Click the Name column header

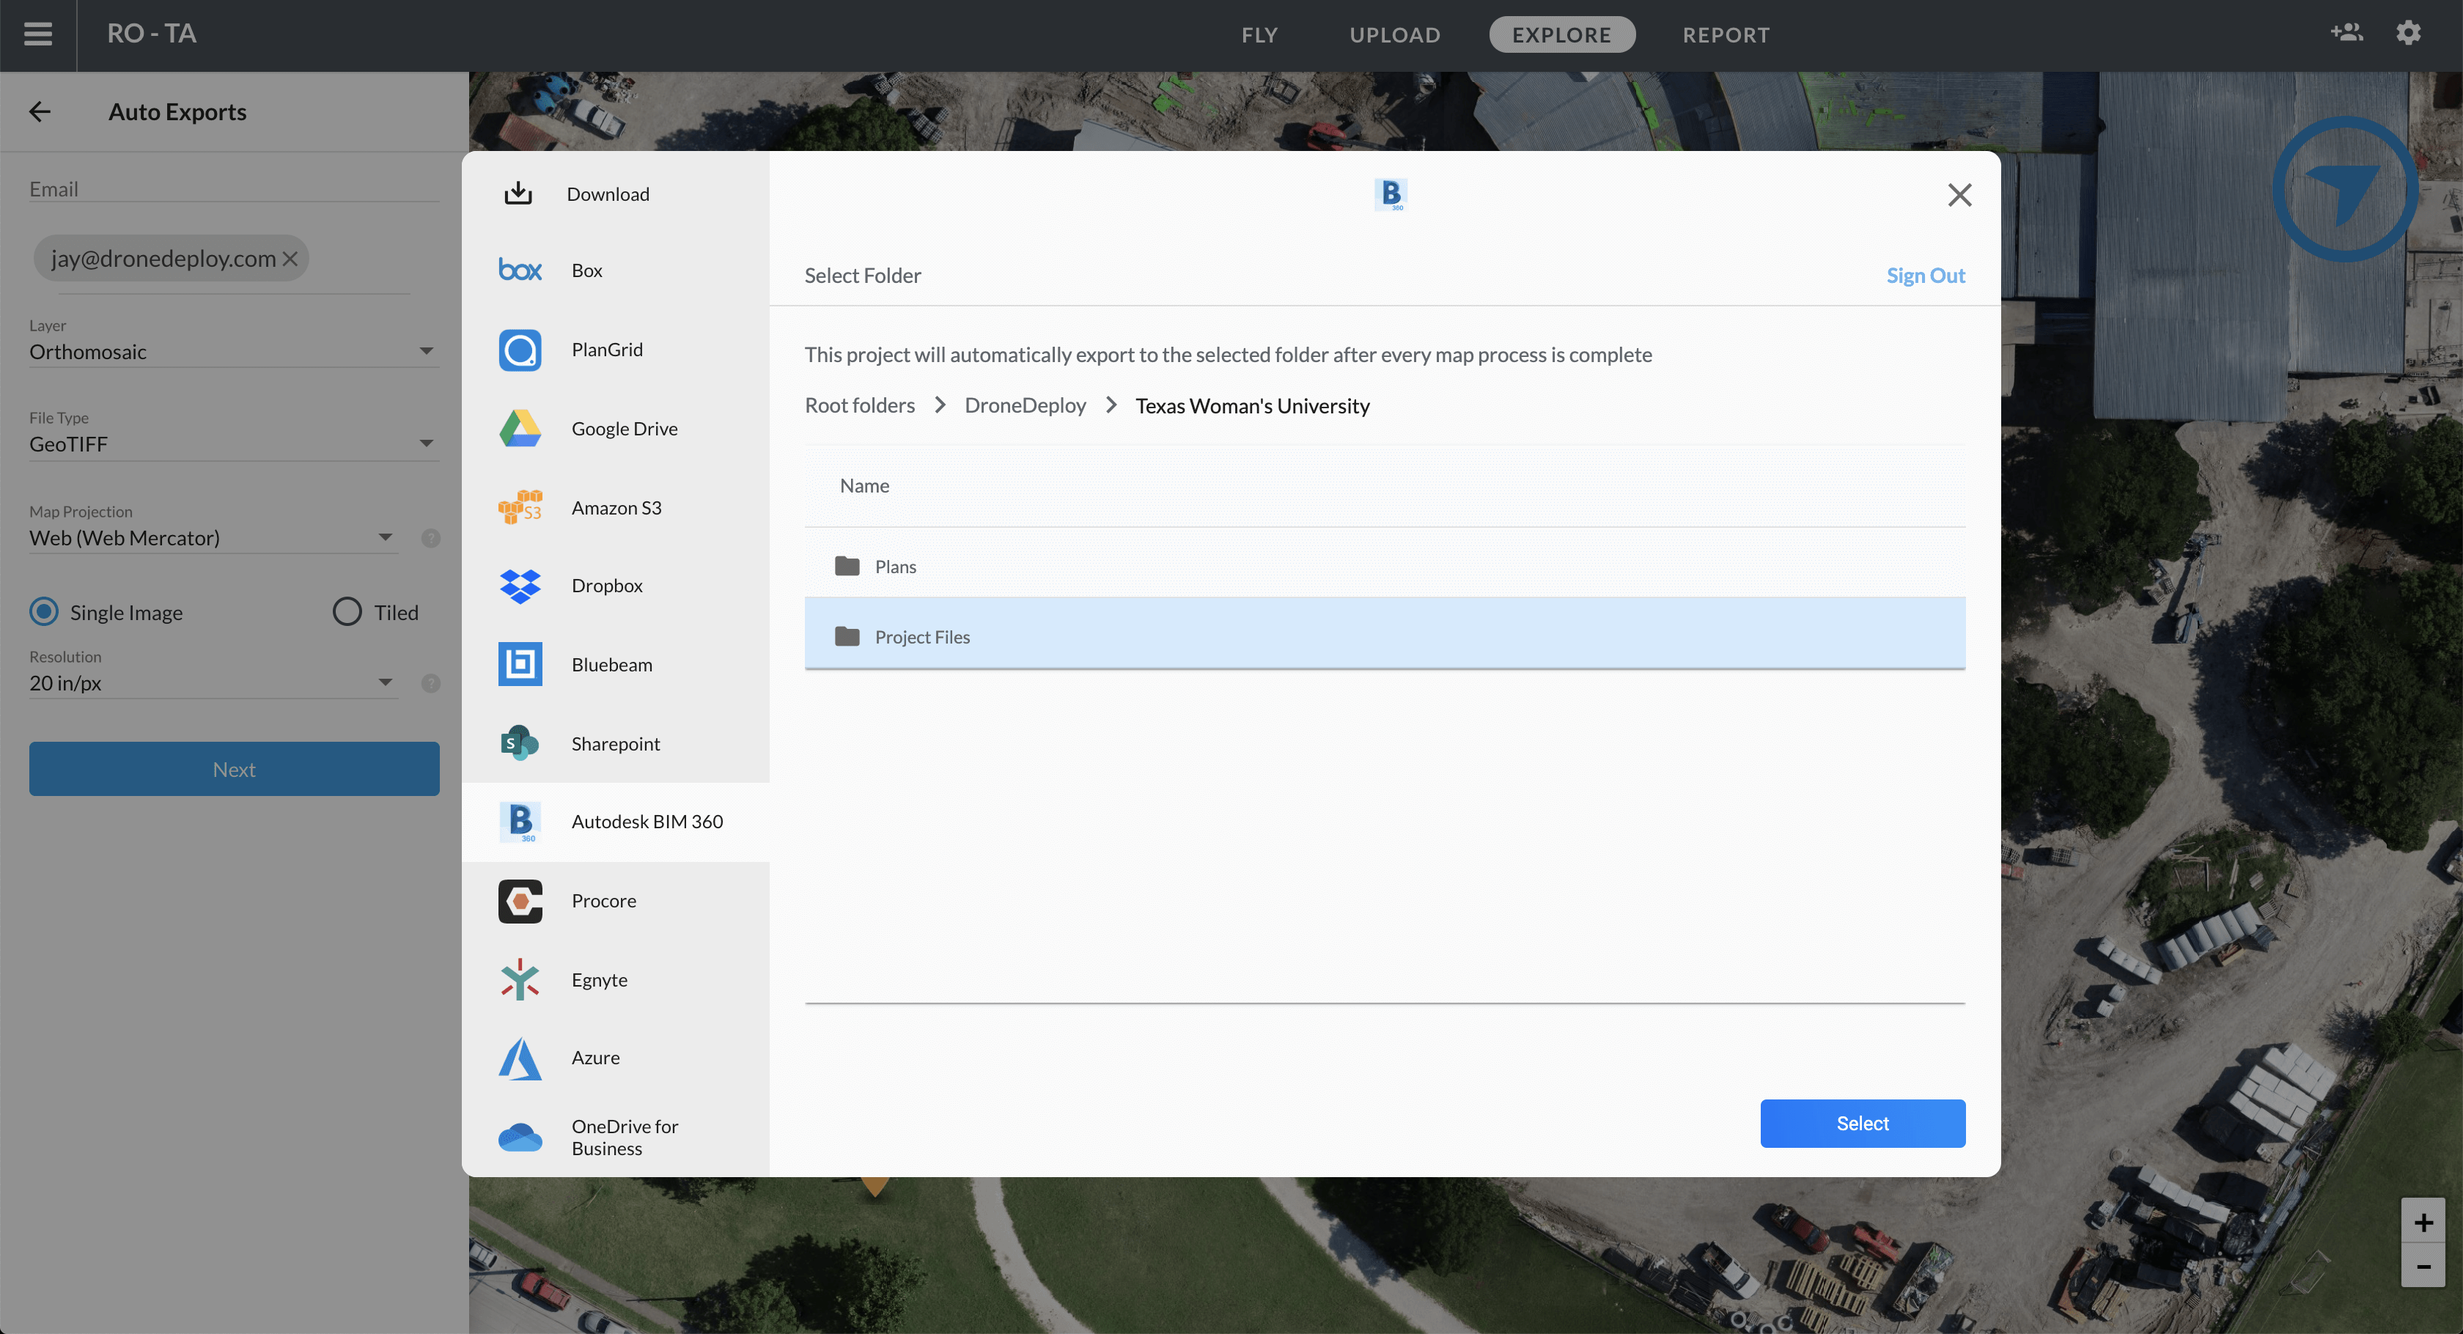tap(864, 486)
